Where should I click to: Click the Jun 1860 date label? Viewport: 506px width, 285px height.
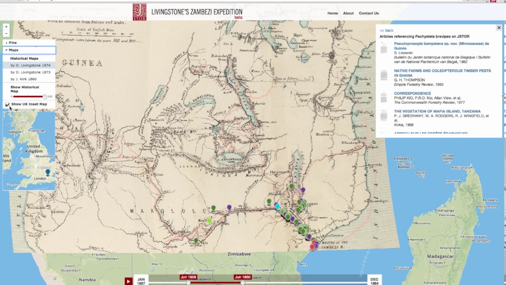pos(242,277)
